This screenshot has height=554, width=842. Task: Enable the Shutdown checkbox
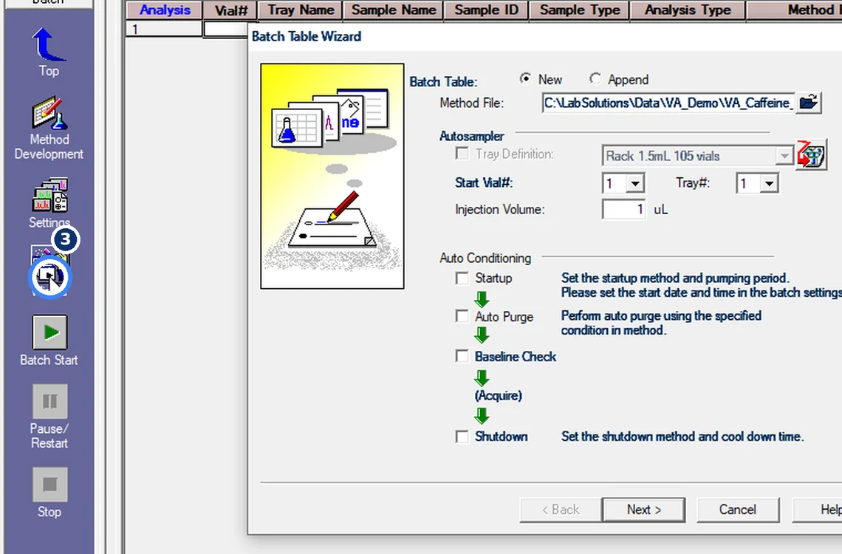point(462,436)
